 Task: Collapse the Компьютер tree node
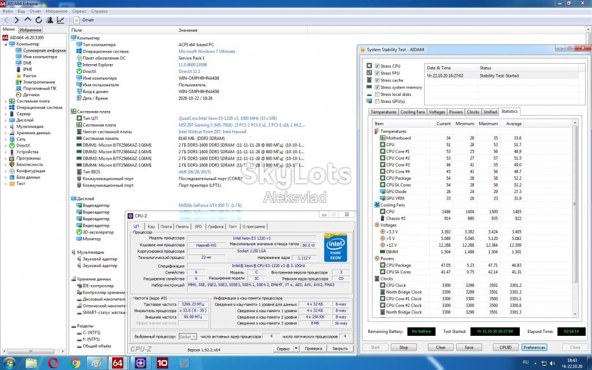click(x=6, y=44)
